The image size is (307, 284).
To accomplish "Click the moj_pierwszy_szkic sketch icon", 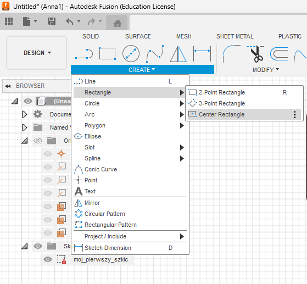I will point(62,259).
